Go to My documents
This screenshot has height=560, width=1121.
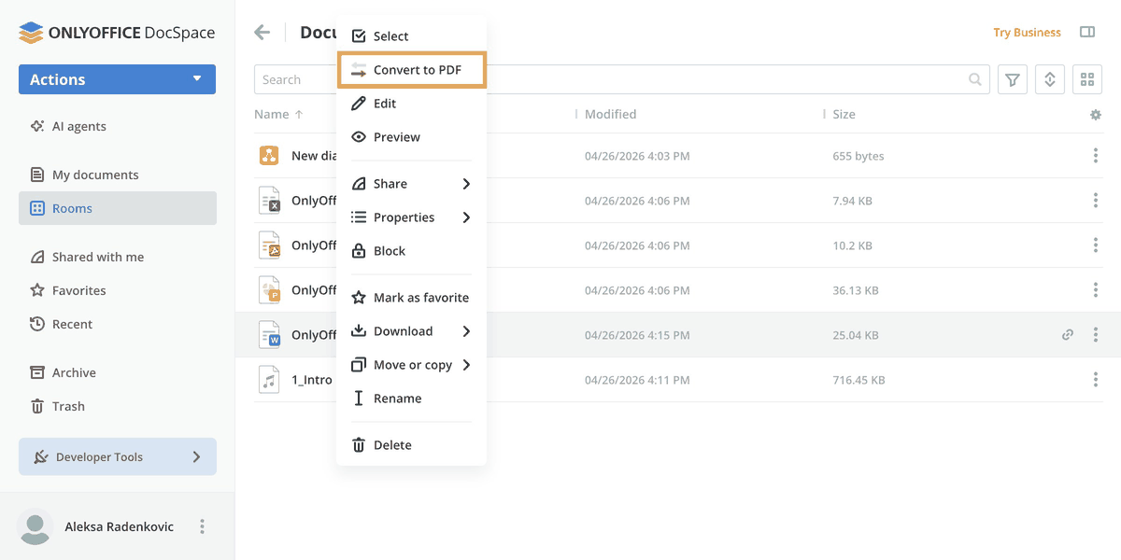coord(84,175)
